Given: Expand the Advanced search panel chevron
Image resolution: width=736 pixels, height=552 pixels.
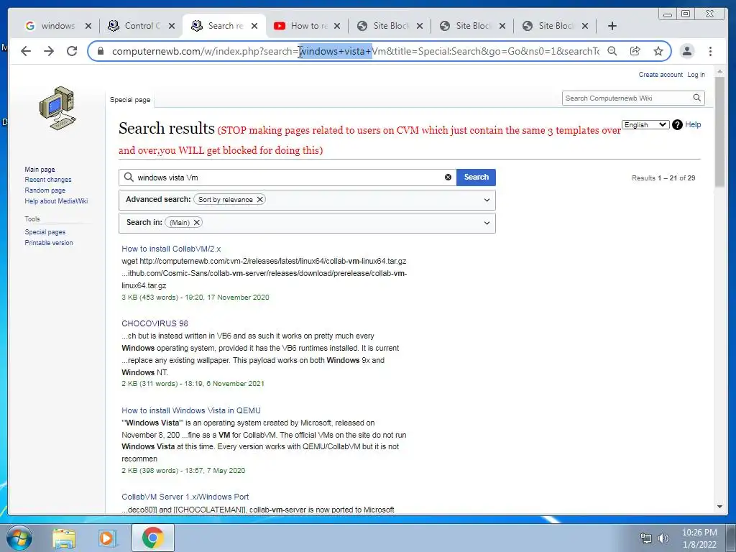Looking at the screenshot, I should coord(487,200).
